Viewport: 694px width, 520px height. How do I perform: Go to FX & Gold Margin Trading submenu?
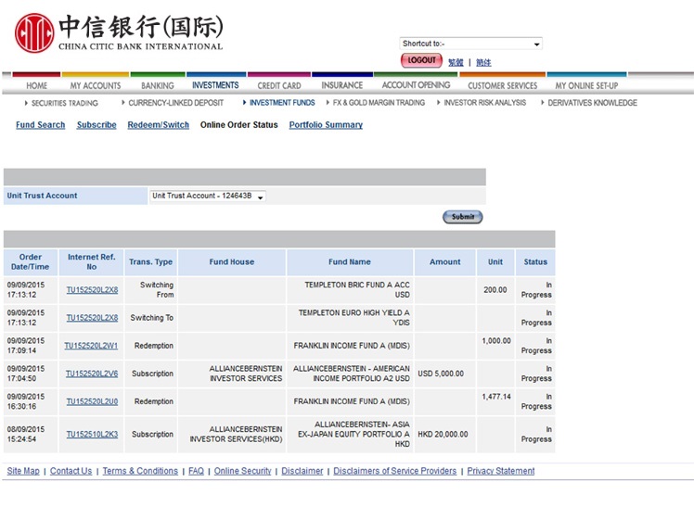pos(379,103)
